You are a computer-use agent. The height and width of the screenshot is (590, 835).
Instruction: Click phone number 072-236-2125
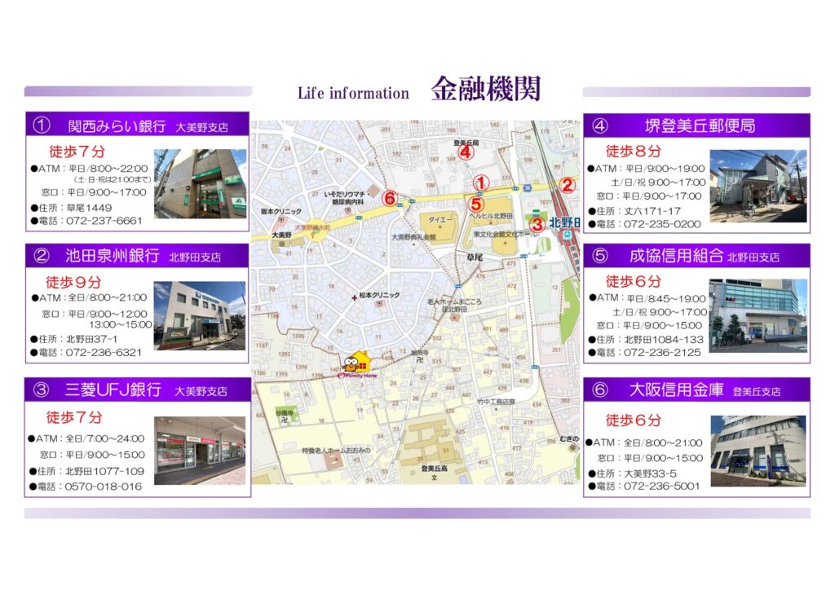coord(662,352)
